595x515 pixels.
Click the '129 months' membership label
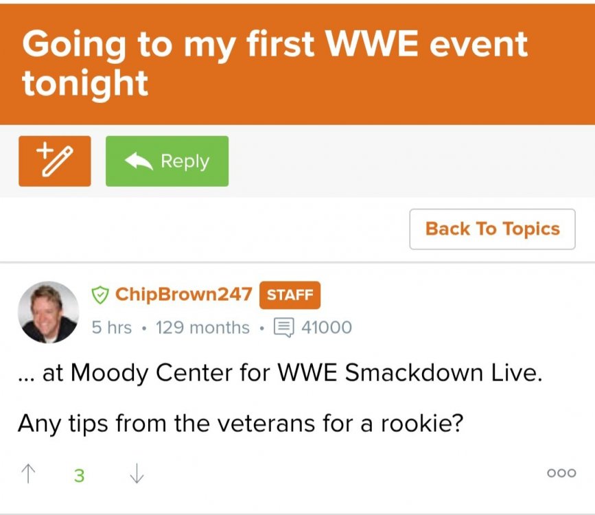click(202, 328)
